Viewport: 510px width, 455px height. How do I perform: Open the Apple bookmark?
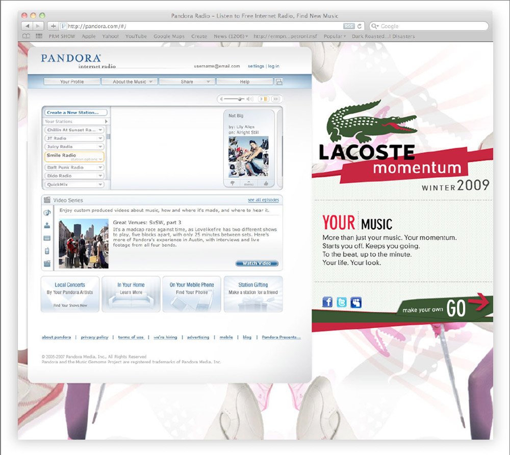pyautogui.click(x=88, y=36)
